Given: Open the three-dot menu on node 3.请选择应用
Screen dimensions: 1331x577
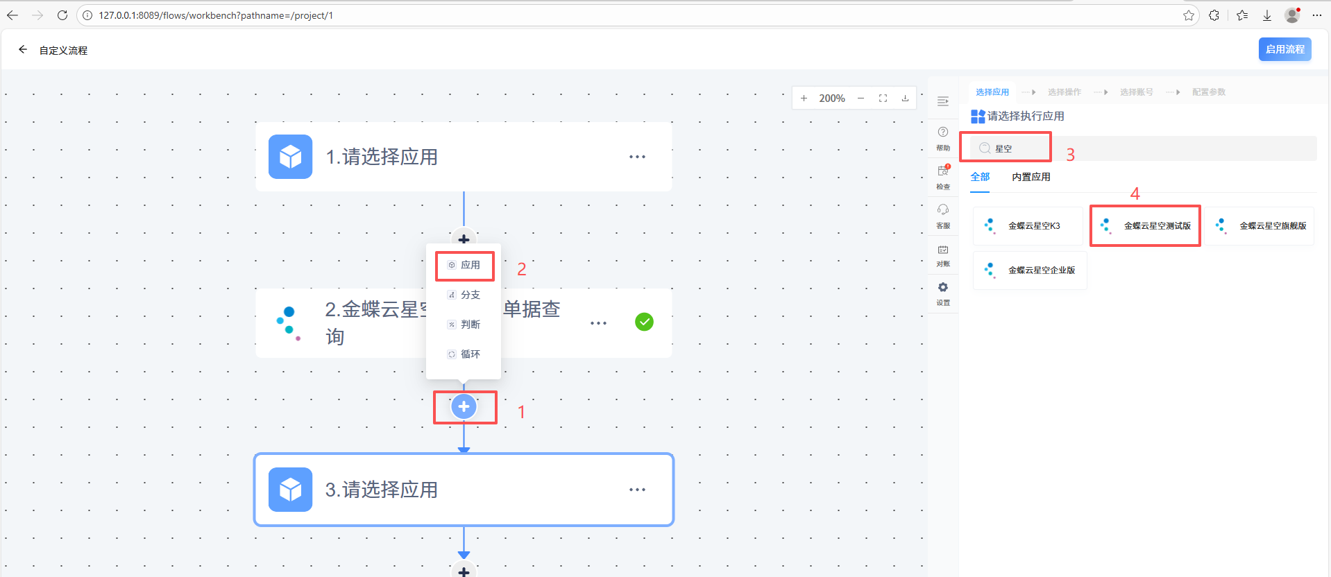Looking at the screenshot, I should (637, 490).
